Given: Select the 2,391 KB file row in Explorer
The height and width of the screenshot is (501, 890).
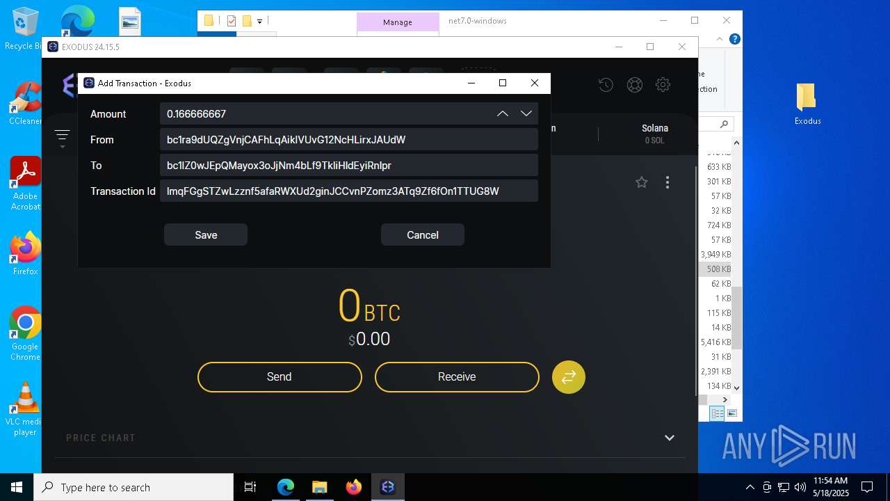Looking at the screenshot, I should 715,371.
